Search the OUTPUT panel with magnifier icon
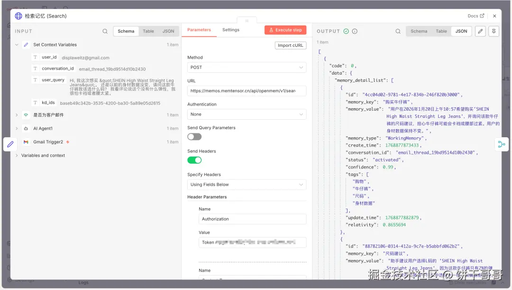512x290 pixels. click(x=398, y=31)
